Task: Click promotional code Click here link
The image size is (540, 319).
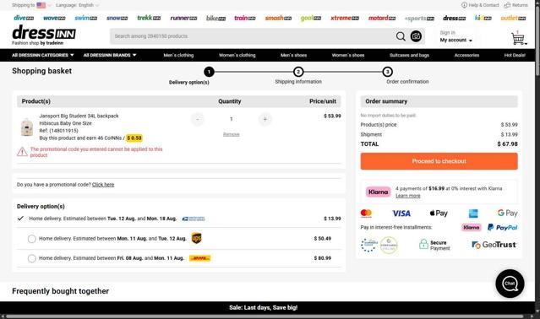Action: pos(103,185)
